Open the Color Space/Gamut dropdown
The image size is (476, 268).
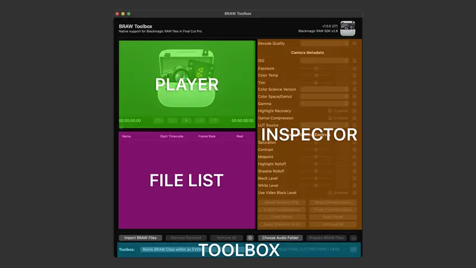pyautogui.click(x=324, y=96)
